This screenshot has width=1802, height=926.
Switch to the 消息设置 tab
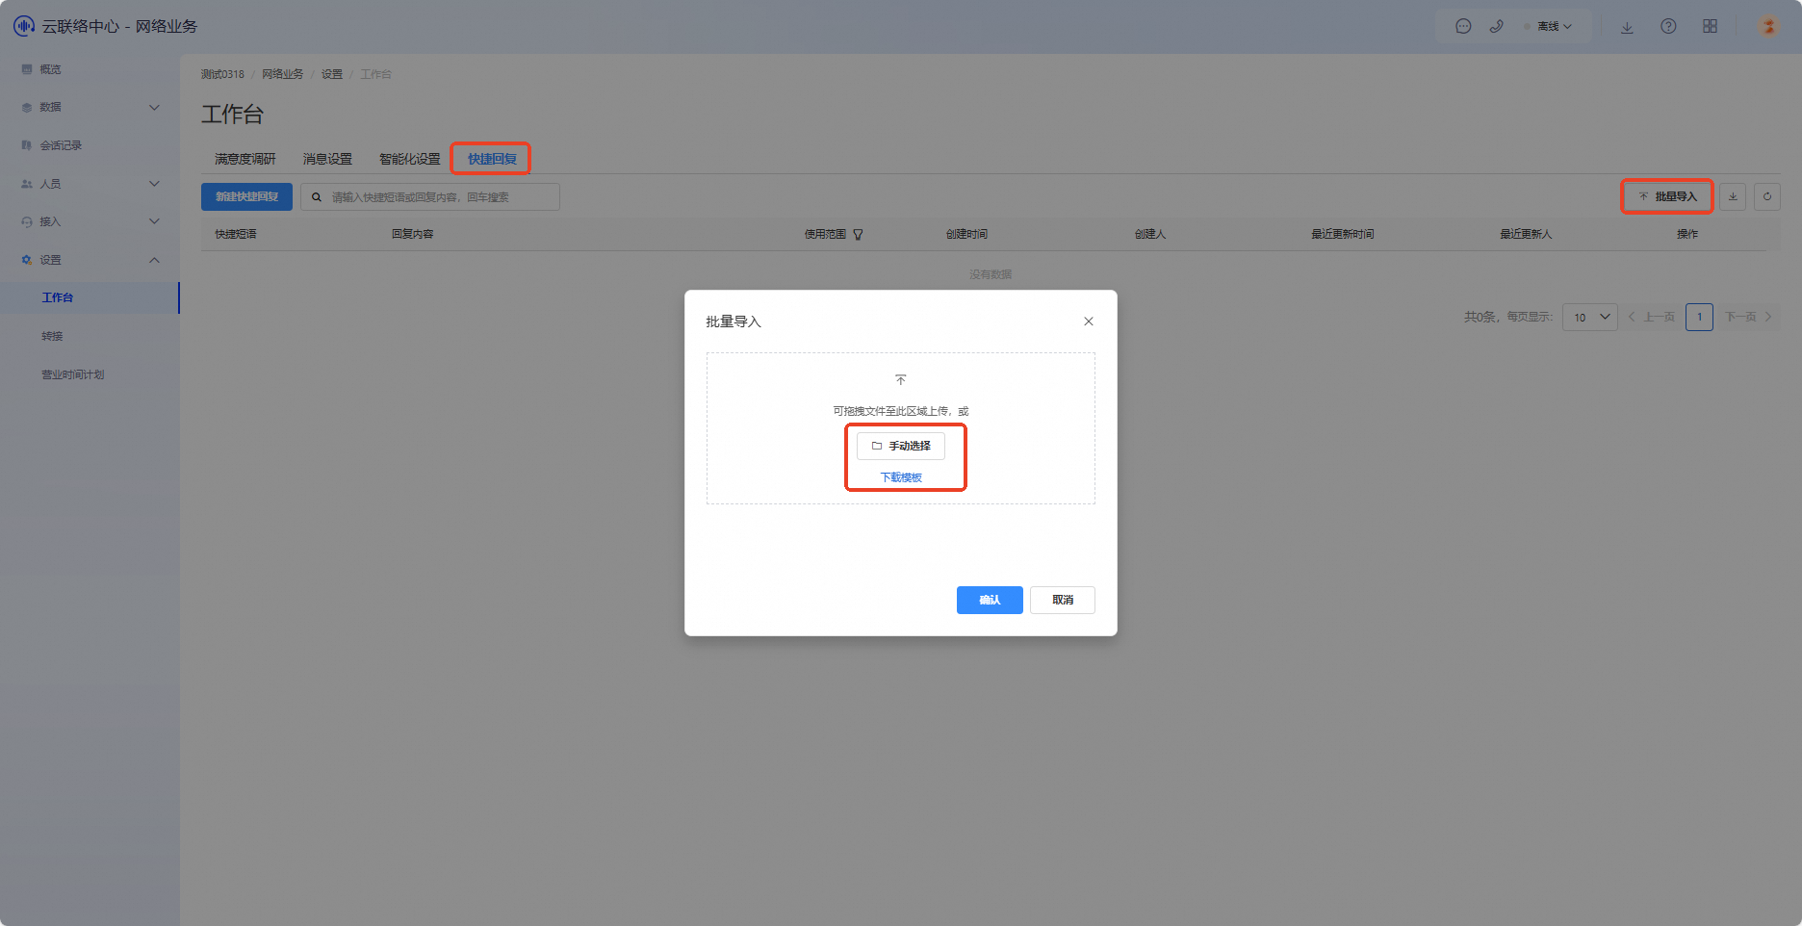(x=327, y=159)
